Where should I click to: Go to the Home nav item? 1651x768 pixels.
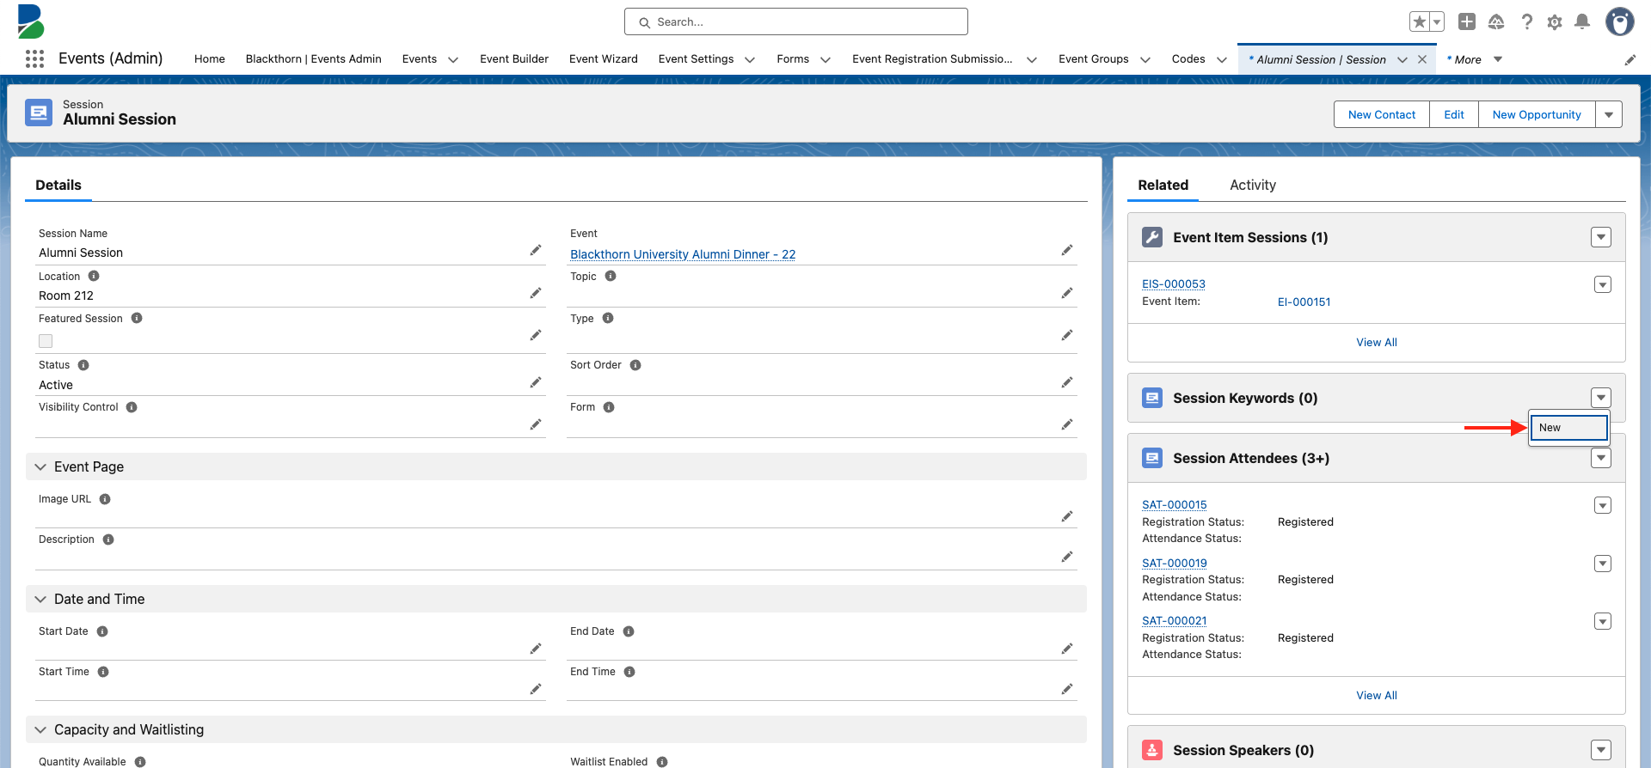210,59
